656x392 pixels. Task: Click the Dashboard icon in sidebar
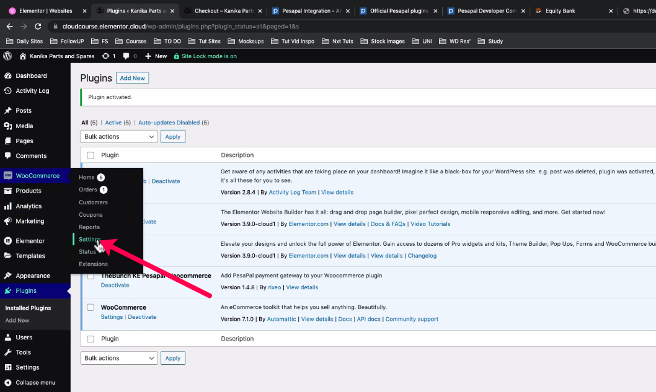8,76
